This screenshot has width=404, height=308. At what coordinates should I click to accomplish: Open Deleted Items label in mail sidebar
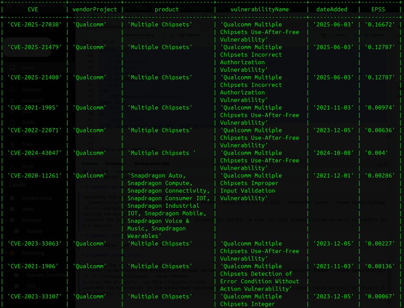pos(37,198)
